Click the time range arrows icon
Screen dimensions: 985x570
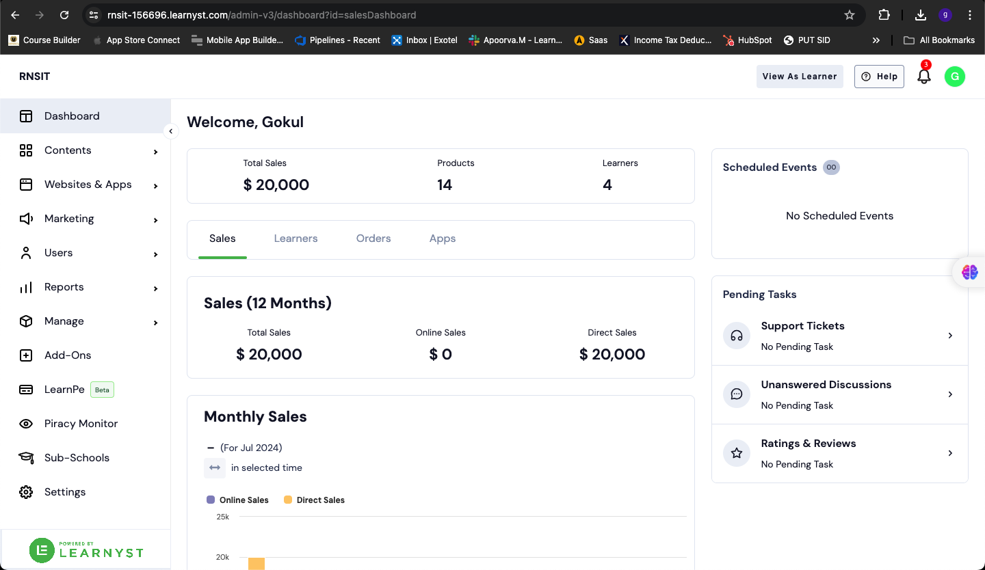[215, 468]
